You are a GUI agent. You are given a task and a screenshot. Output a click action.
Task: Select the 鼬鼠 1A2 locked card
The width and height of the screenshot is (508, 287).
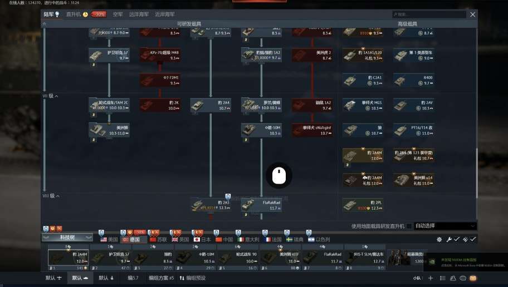pyautogui.click(x=312, y=105)
